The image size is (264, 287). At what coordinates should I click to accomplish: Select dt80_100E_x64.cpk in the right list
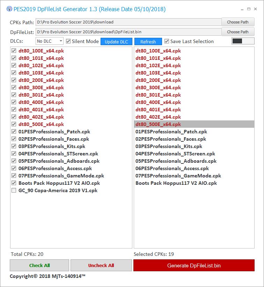tap(194, 51)
